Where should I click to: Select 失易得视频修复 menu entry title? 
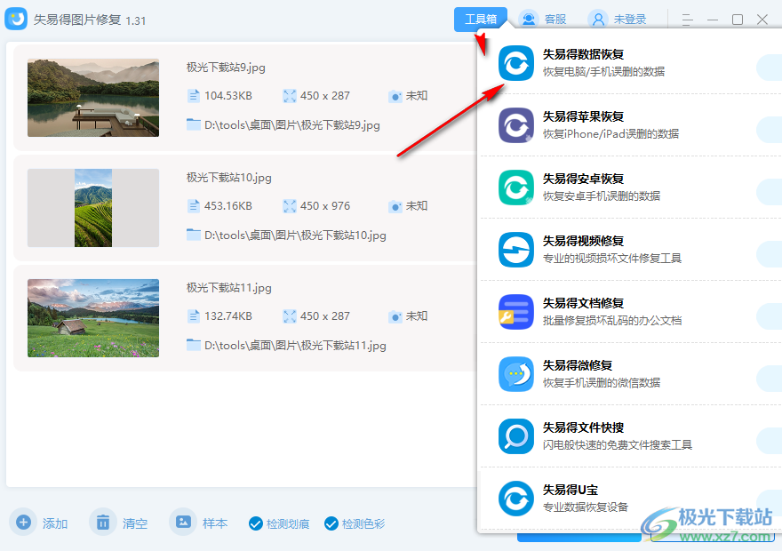(x=583, y=241)
